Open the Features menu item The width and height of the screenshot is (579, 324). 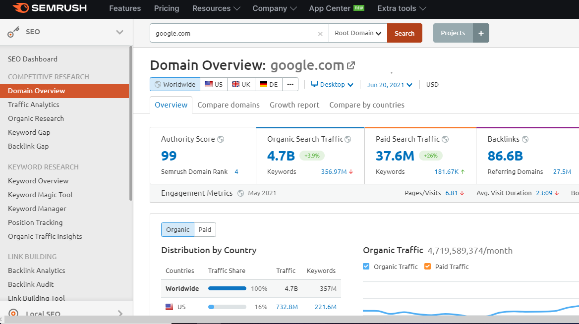125,8
